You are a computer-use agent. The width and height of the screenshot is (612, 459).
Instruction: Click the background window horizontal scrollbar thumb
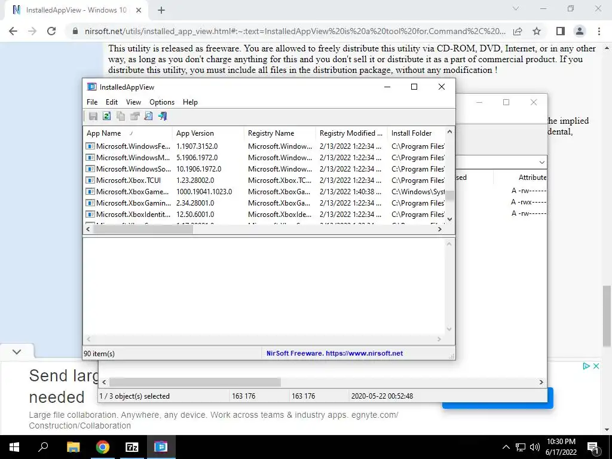195,382
